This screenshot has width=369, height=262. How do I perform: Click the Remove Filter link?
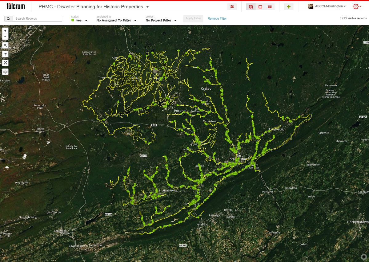coord(217,19)
